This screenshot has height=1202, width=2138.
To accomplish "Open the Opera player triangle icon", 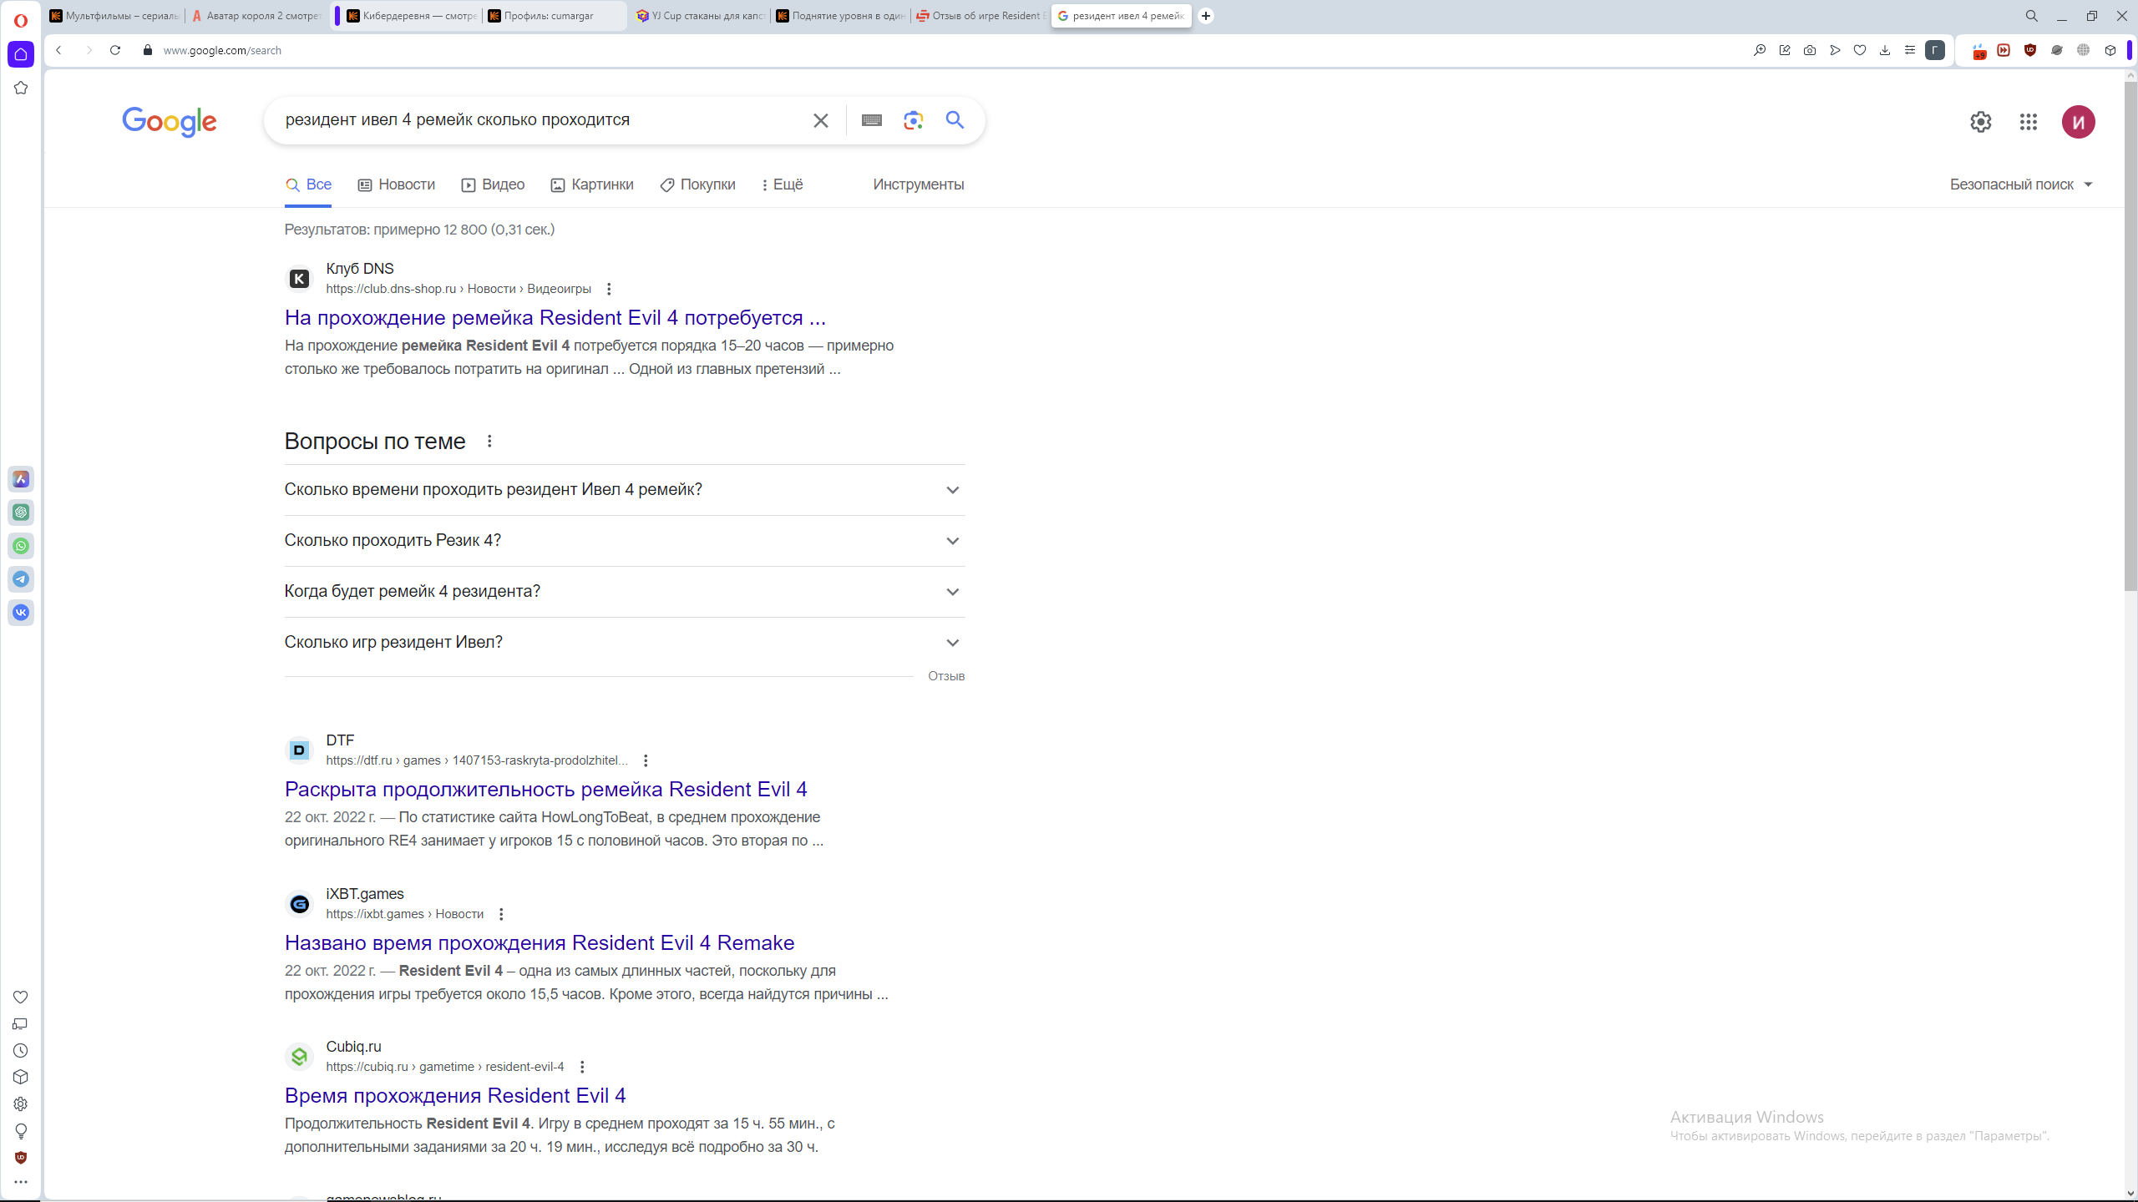I will (x=1835, y=50).
